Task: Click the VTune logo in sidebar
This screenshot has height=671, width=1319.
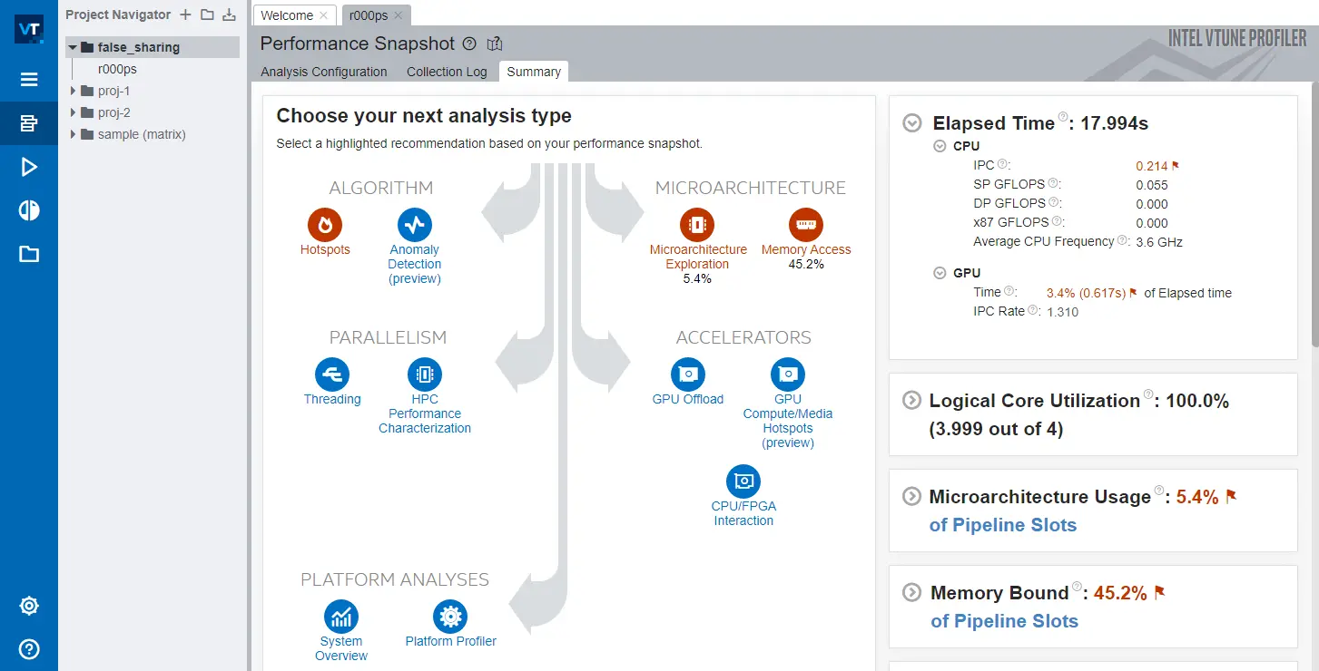Action: [x=29, y=29]
